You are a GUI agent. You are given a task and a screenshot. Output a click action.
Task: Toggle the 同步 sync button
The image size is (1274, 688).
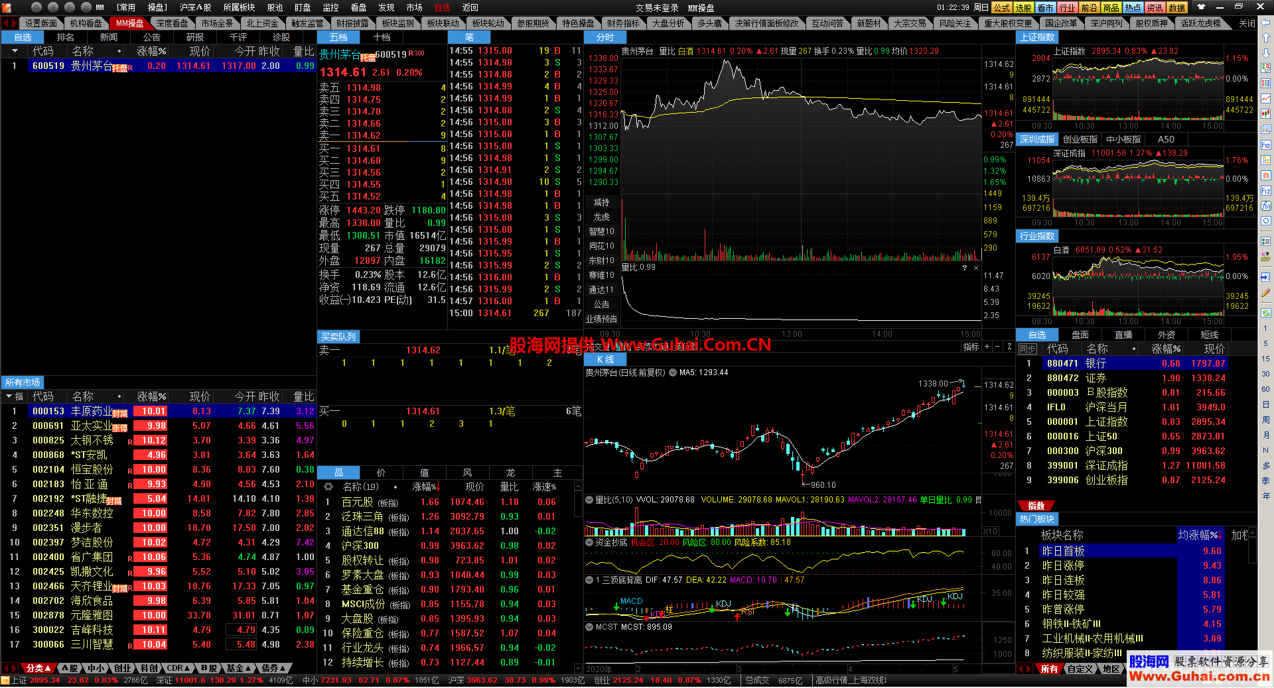1028,349
